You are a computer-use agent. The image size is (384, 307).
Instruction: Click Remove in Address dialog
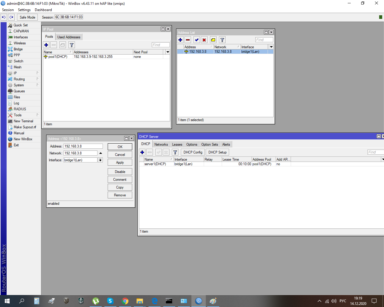tap(120, 195)
